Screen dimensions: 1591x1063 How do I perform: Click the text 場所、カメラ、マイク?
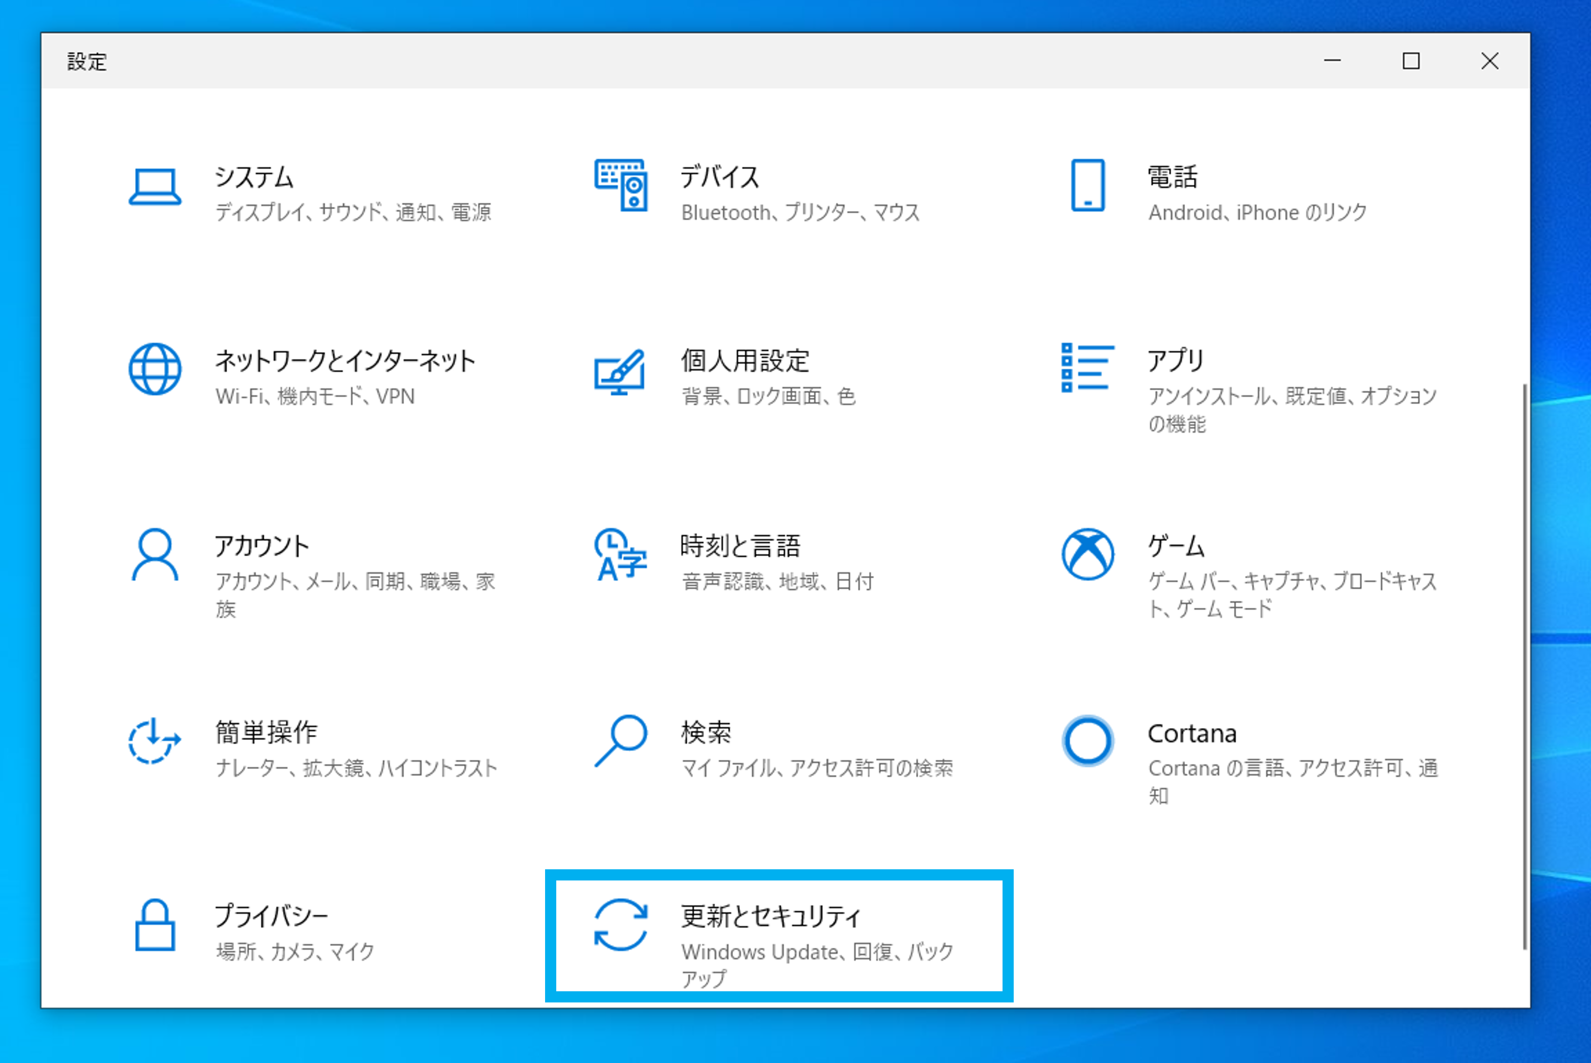tap(295, 952)
